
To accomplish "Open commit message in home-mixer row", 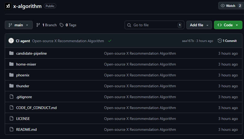I will click(140, 64).
